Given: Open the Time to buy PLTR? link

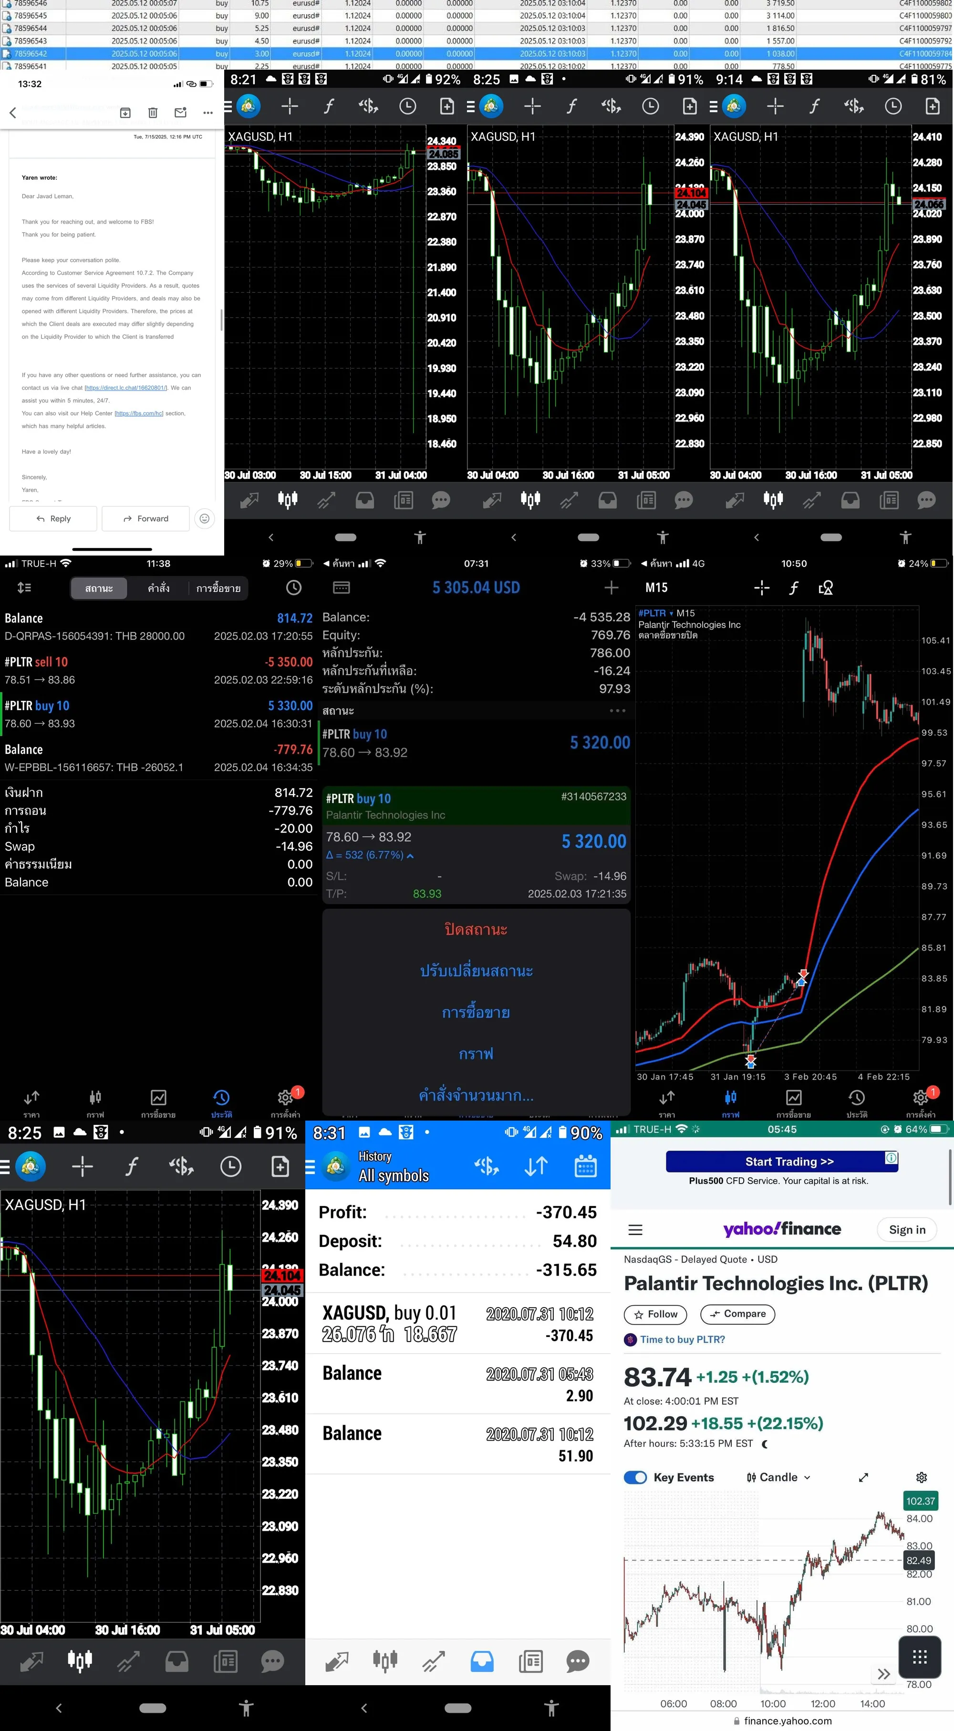Looking at the screenshot, I should click(683, 1340).
